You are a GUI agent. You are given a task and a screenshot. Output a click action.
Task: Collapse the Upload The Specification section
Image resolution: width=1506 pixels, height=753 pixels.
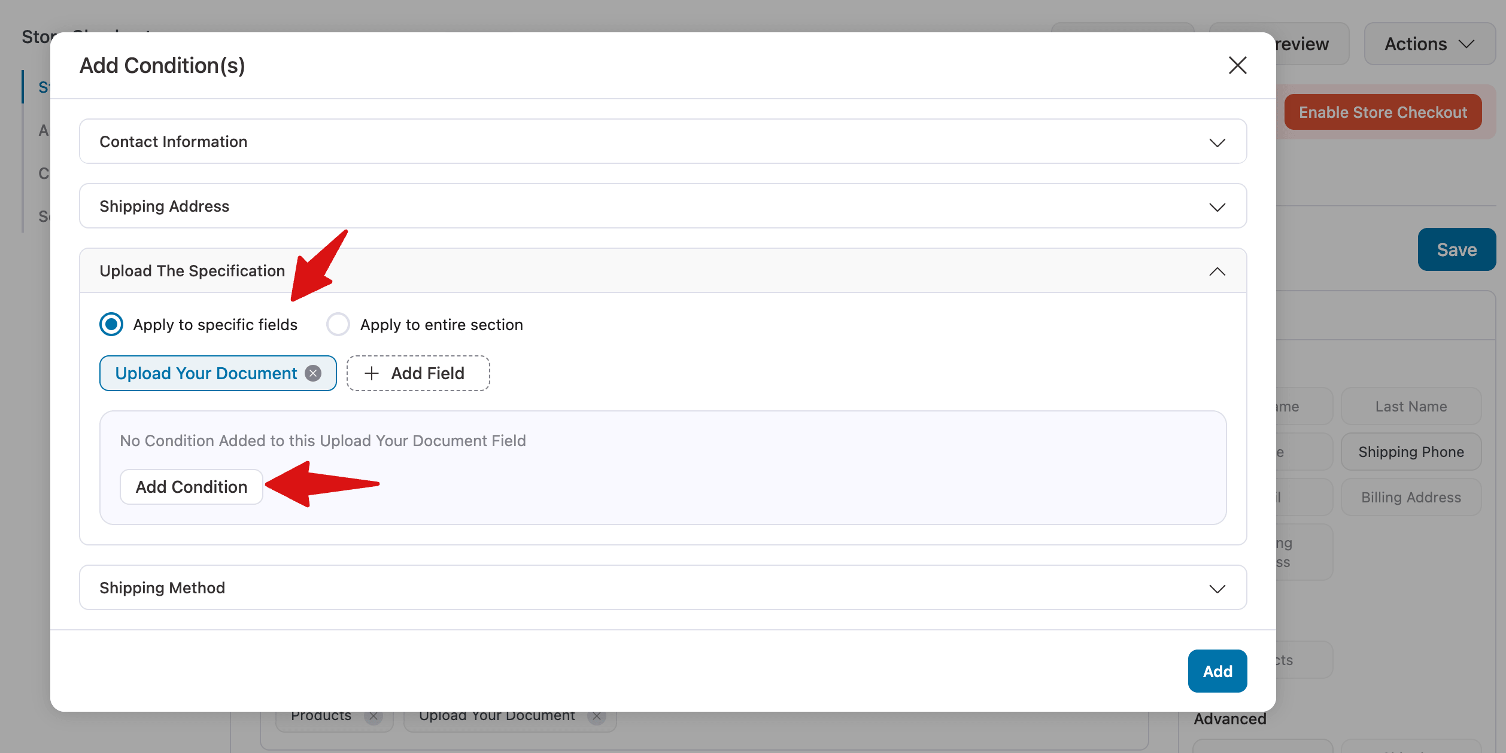point(1217,271)
